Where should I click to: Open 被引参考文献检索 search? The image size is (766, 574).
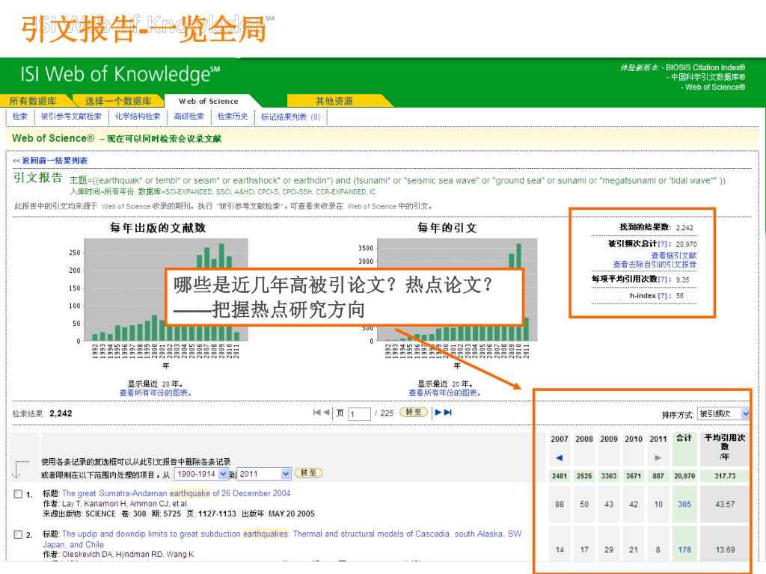71,116
